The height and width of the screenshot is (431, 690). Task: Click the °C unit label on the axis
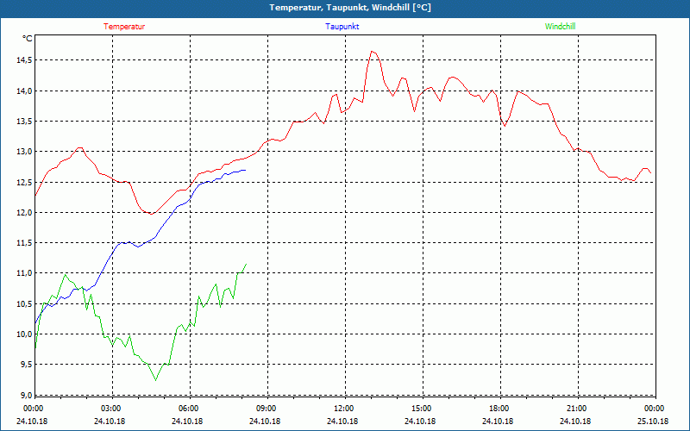tap(28, 39)
